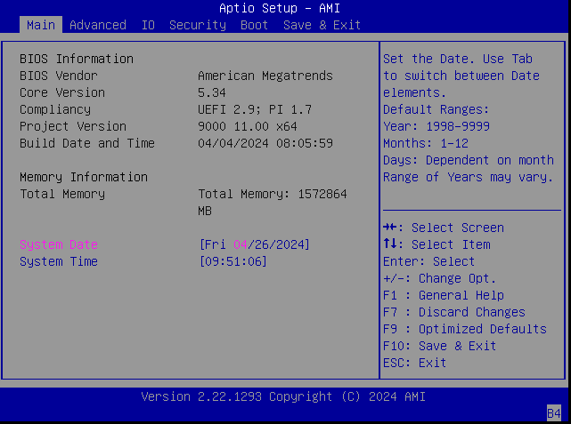Click the F9 : Optimized Defaults line
The height and width of the screenshot is (424, 571).
(465, 329)
